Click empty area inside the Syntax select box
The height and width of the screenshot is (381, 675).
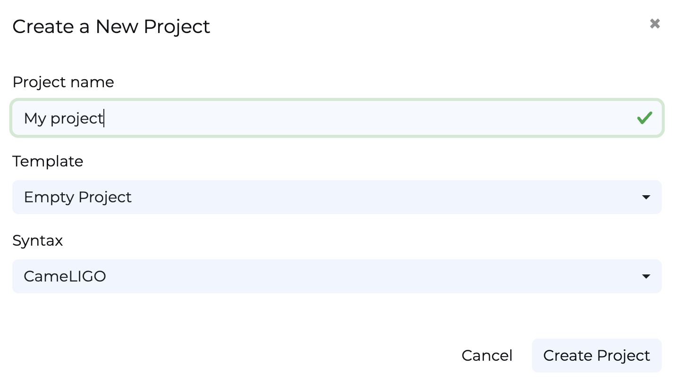point(378,276)
